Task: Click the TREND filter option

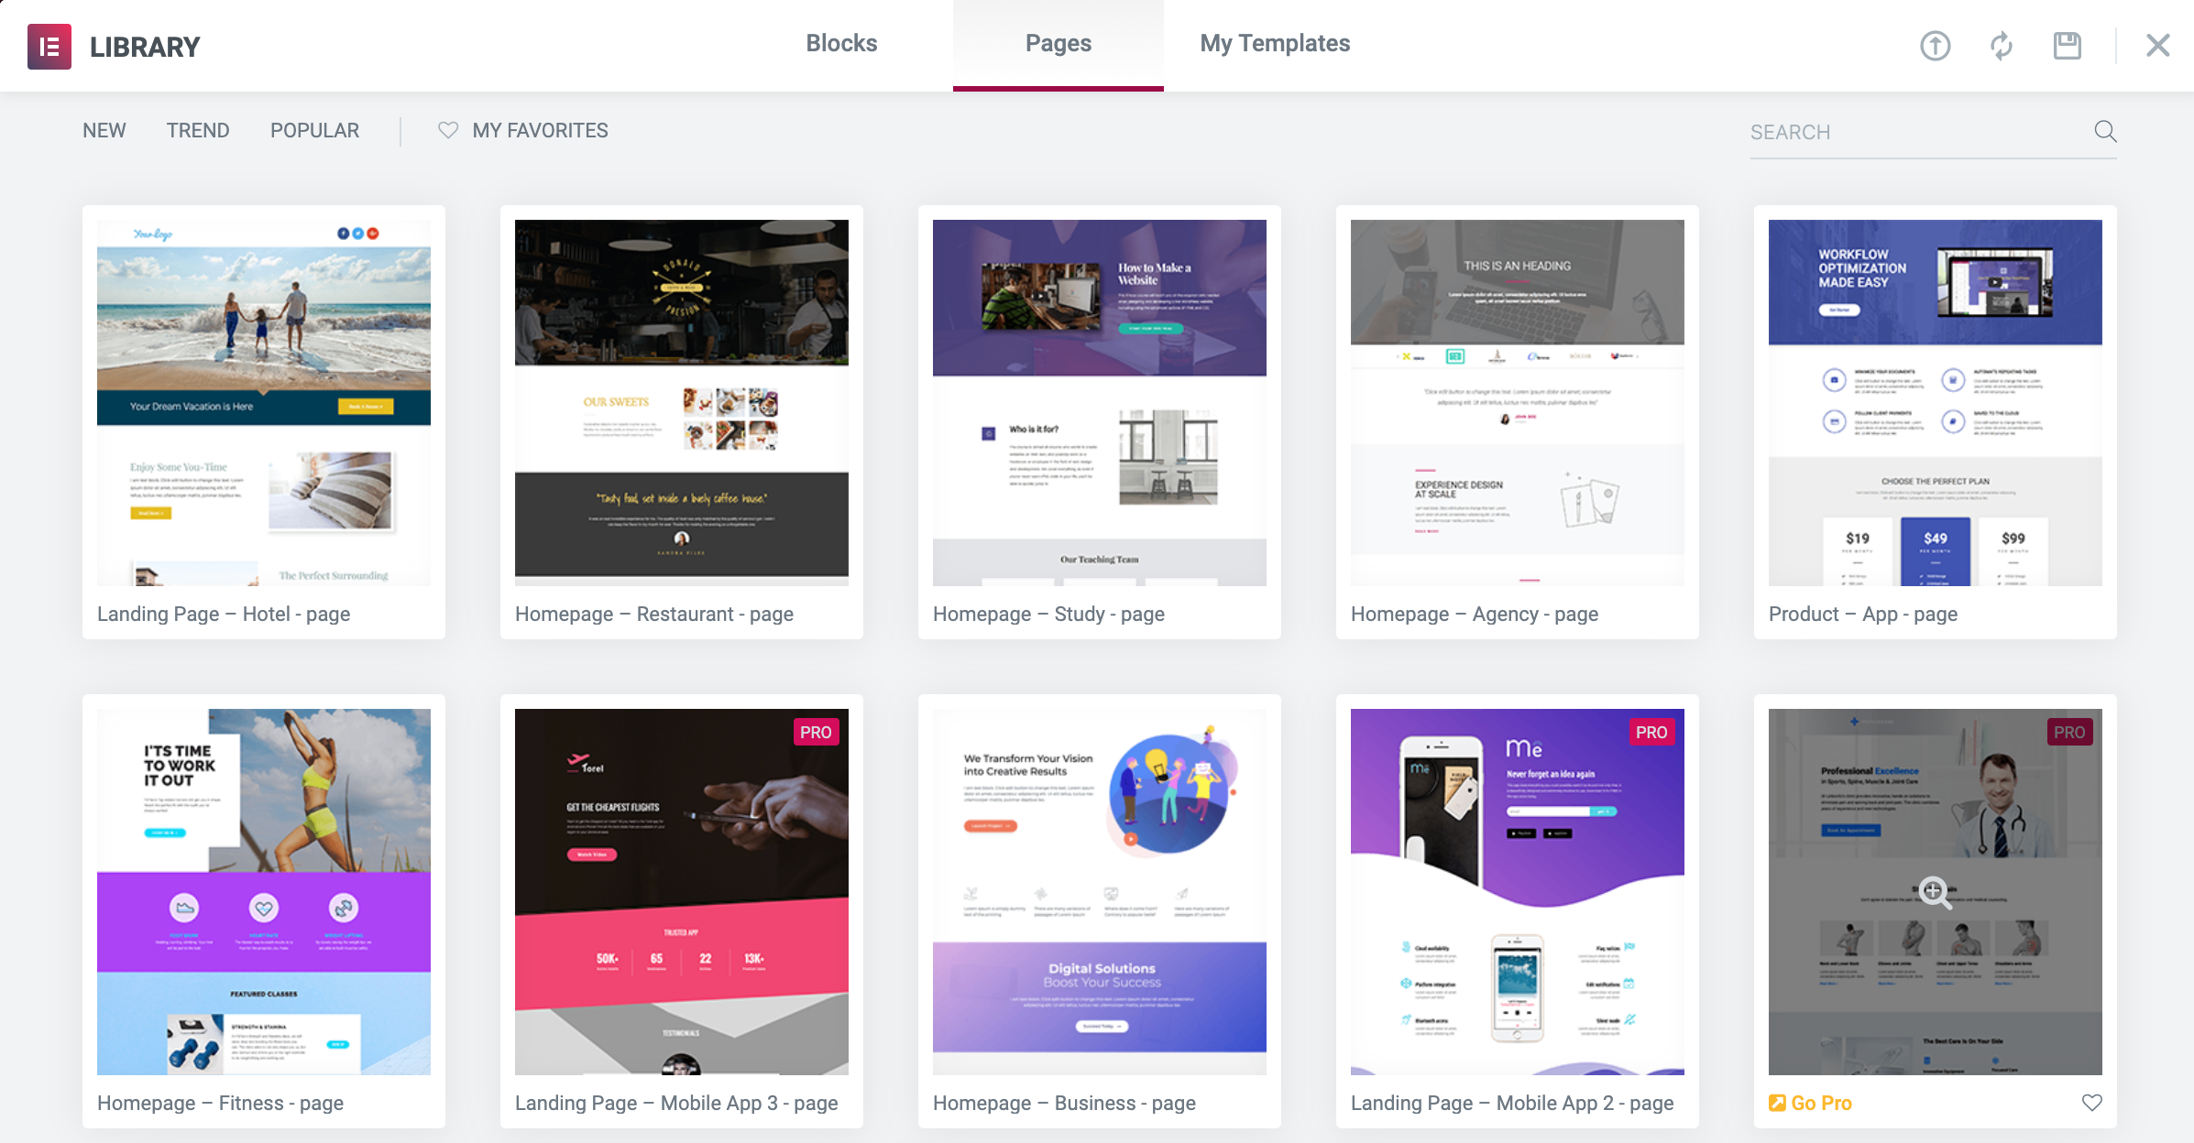Action: pyautogui.click(x=197, y=131)
